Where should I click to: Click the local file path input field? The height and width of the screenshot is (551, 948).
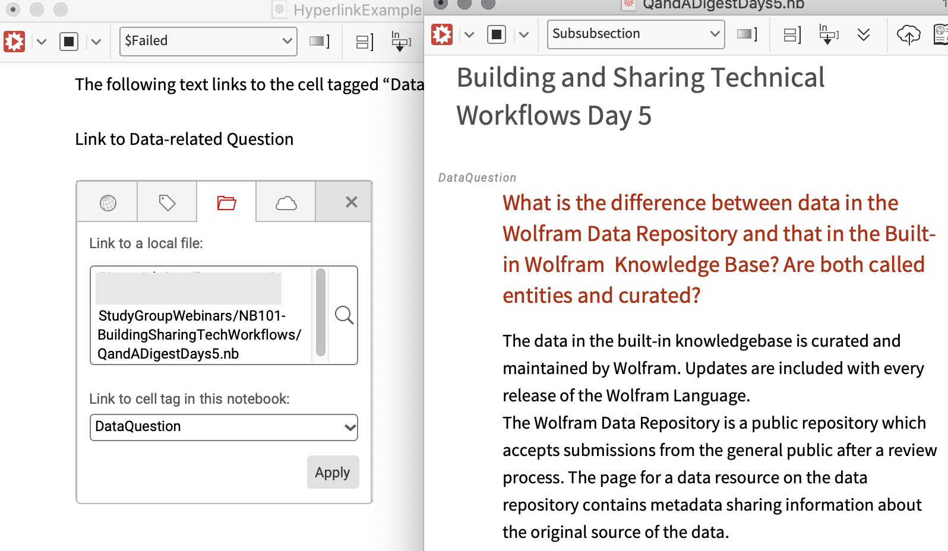[201, 315]
